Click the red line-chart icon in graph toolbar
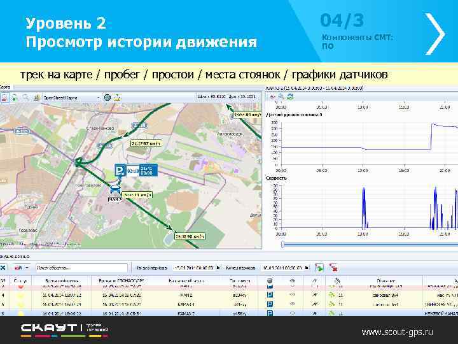The width and height of the screenshot is (458, 344). point(272,97)
